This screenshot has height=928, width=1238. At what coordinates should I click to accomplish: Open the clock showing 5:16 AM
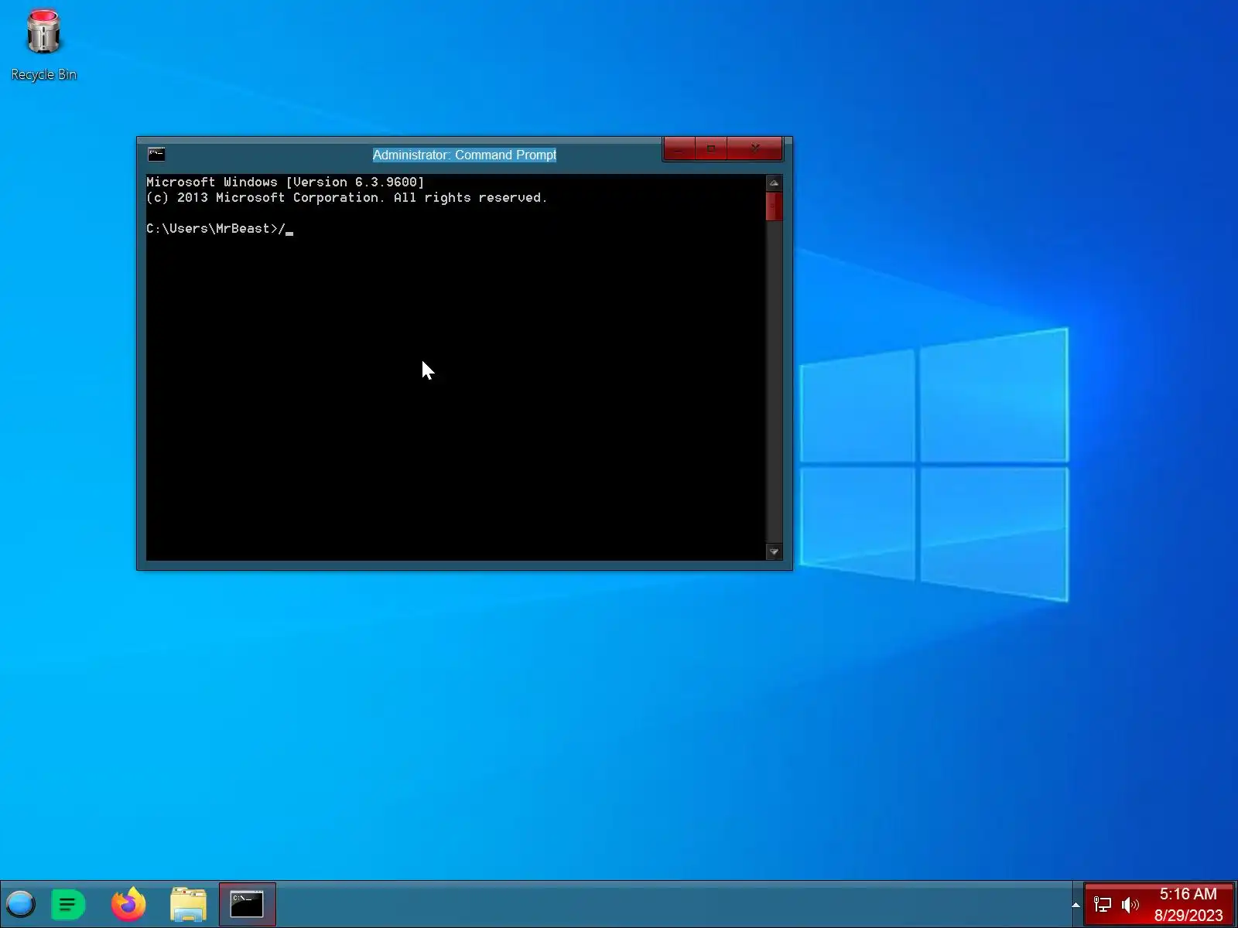pos(1188,905)
